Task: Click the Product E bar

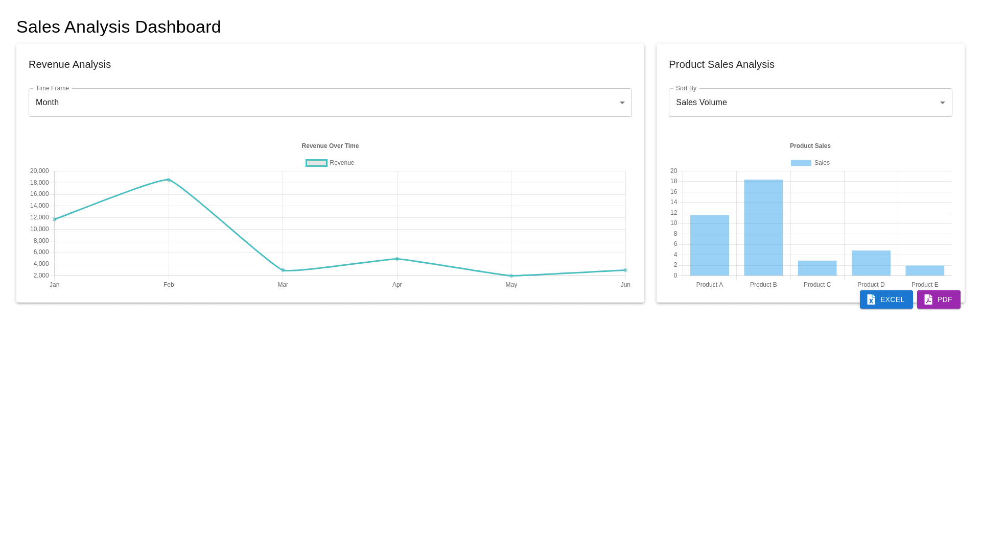Action: coord(924,271)
